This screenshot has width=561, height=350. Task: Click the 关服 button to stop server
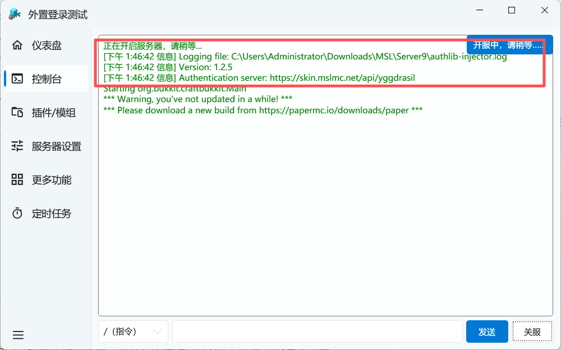pos(532,331)
